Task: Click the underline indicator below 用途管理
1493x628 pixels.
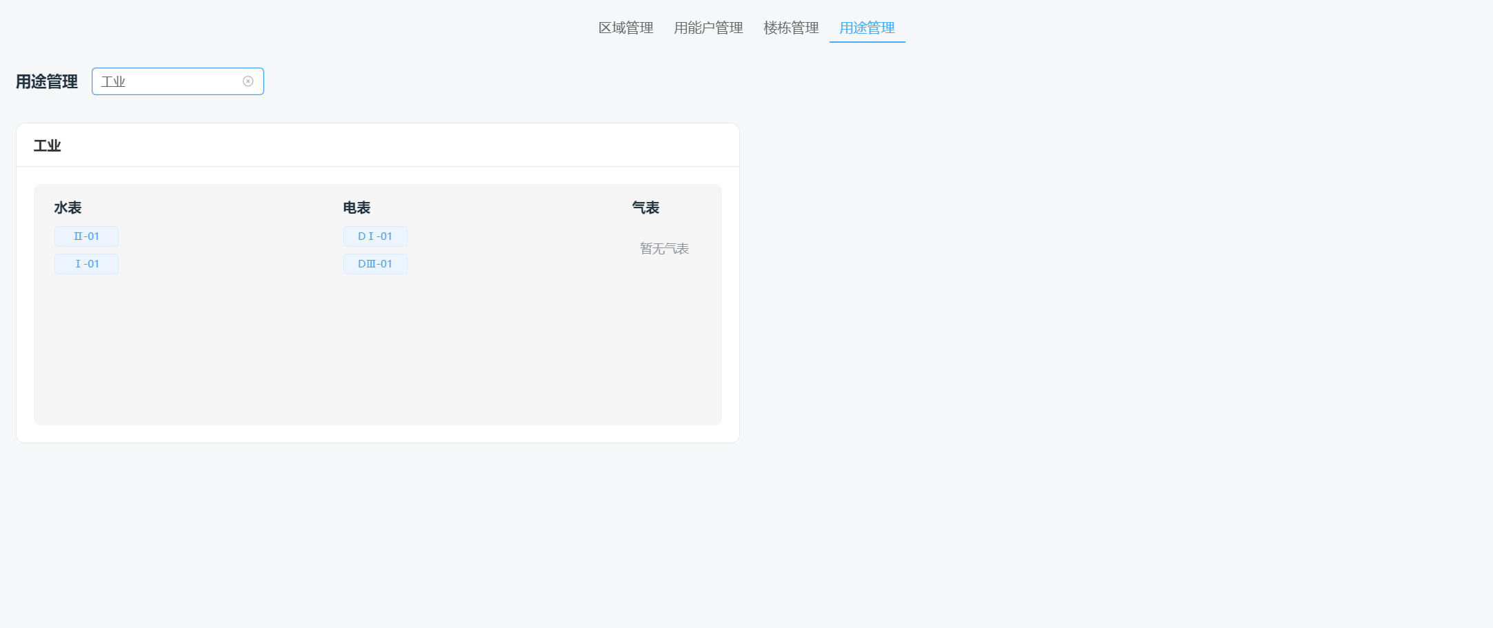Action: [x=867, y=43]
